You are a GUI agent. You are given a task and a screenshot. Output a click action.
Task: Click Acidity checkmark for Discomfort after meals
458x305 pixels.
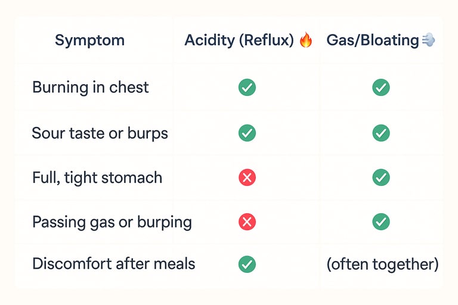(x=247, y=264)
